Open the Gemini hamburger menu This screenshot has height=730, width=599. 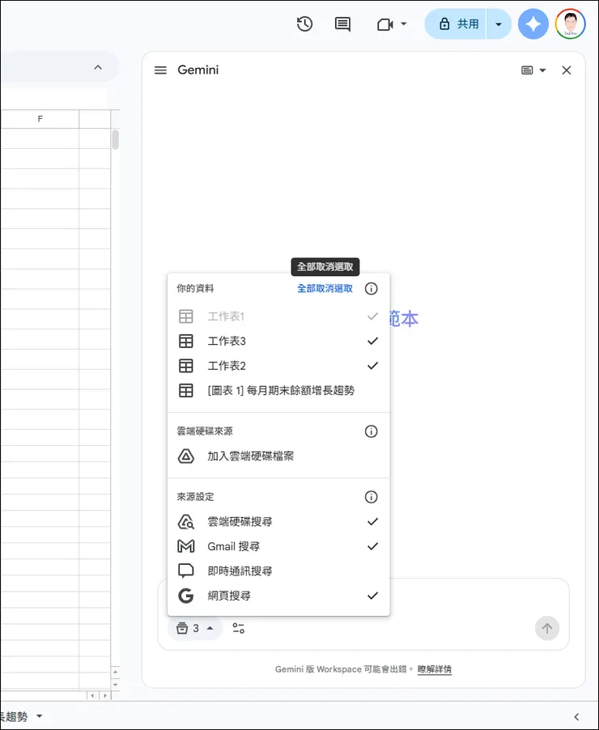(160, 70)
